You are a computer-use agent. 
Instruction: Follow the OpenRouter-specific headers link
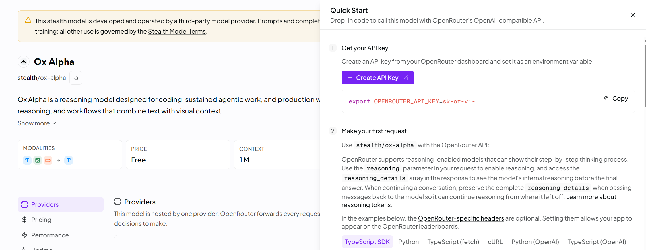461,218
